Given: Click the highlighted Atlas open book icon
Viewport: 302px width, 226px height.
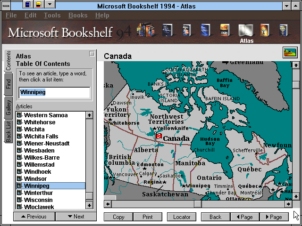Looking at the screenshot, I should click(246, 31).
